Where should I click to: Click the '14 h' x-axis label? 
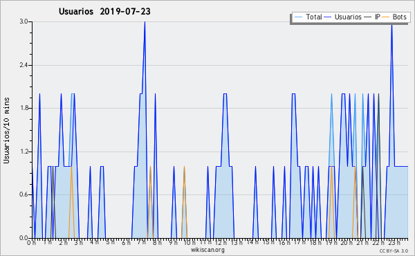click(252, 242)
